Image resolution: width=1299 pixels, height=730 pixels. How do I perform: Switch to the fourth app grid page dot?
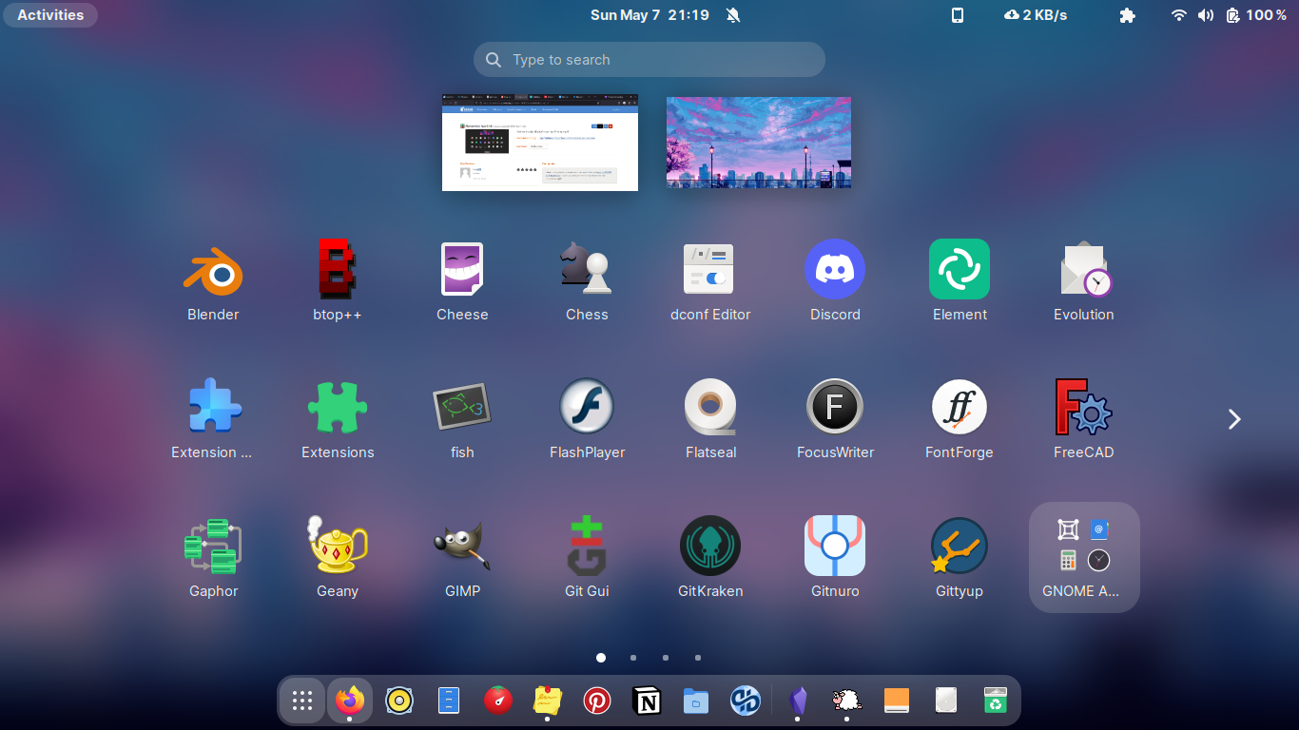(x=698, y=658)
